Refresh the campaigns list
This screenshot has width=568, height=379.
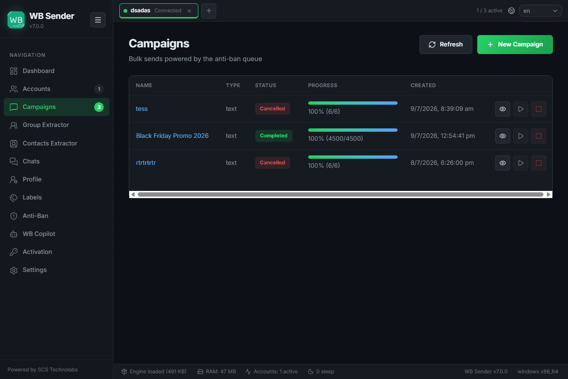[x=446, y=45]
